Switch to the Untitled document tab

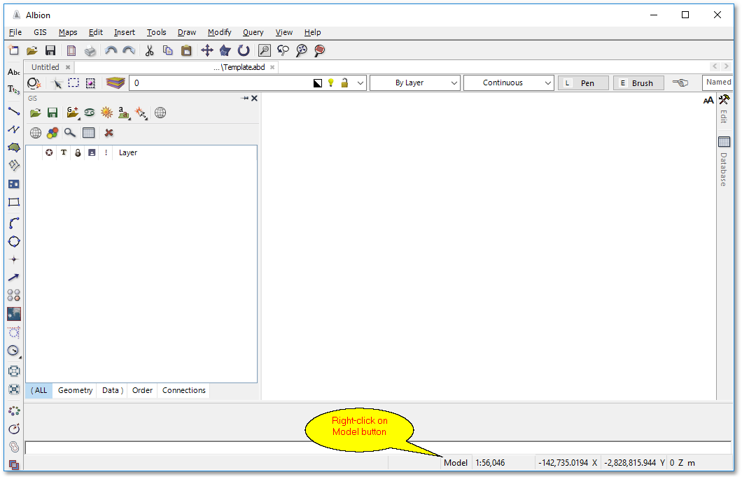(45, 67)
